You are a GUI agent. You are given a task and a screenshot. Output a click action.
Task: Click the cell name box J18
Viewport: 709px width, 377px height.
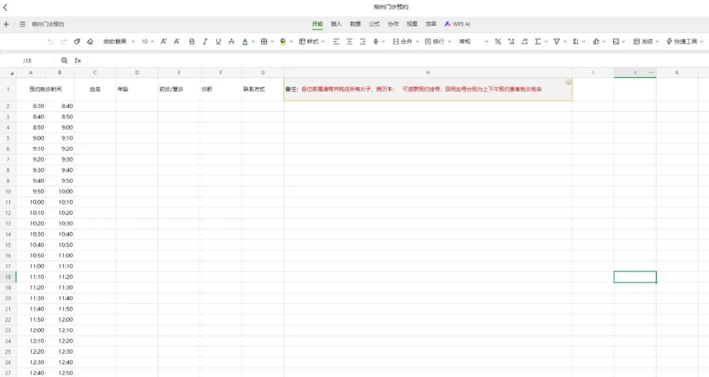(x=27, y=60)
